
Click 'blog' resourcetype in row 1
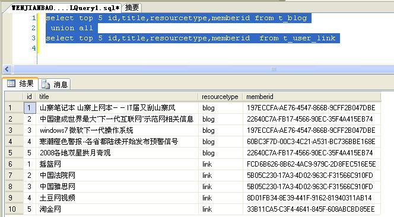(220, 108)
